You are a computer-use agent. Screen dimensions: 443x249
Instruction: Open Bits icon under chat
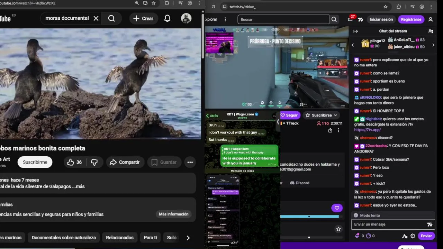tap(357, 236)
